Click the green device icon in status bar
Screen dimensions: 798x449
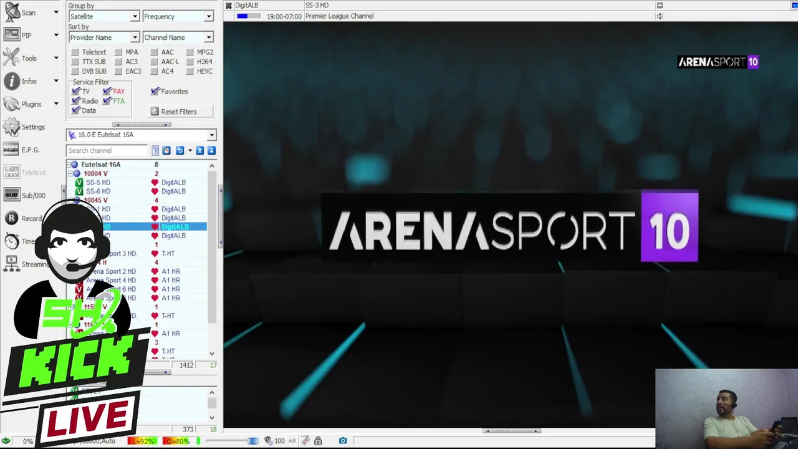pyautogui.click(x=6, y=441)
